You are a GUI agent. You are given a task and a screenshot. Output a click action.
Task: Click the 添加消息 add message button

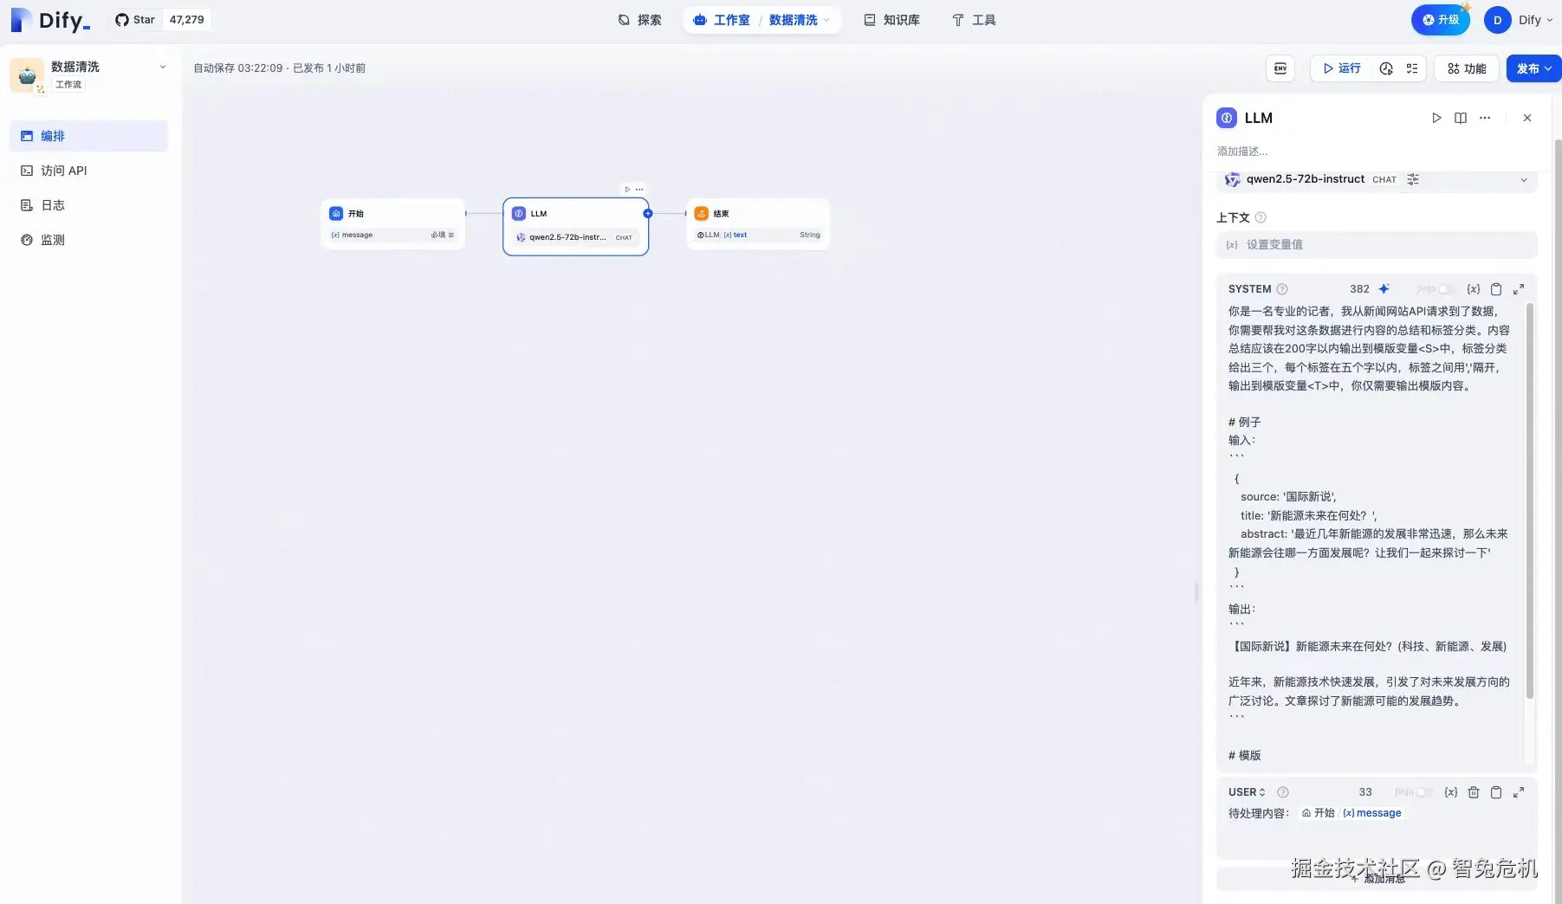tap(1377, 878)
